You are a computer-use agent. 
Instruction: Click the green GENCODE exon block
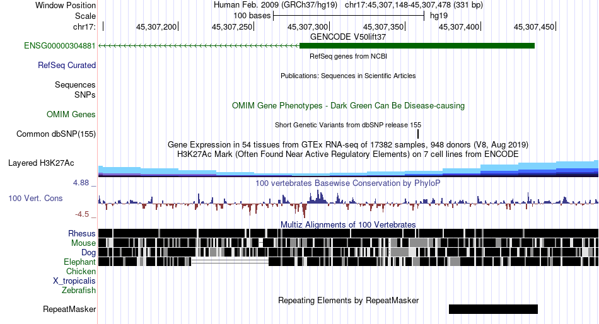pos(417,46)
